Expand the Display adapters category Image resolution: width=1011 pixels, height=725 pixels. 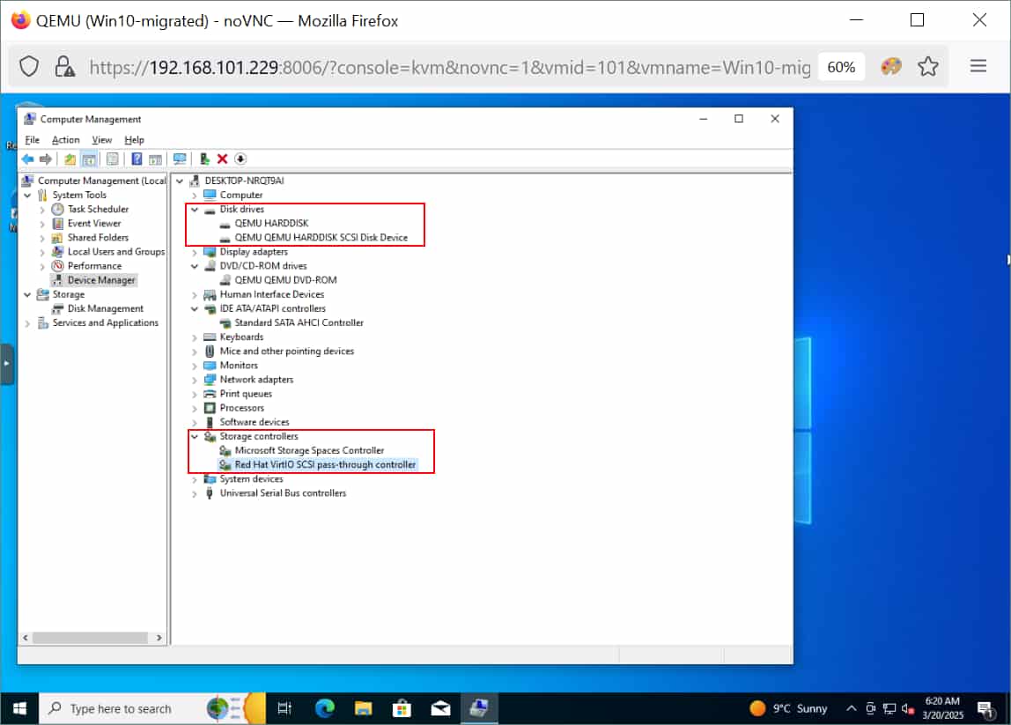click(x=194, y=252)
